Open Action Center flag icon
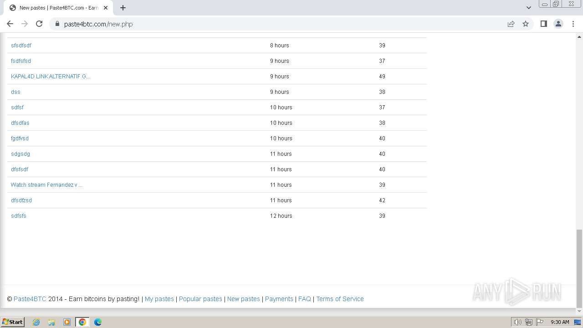Viewport: 583px width, 328px height. tap(540, 322)
